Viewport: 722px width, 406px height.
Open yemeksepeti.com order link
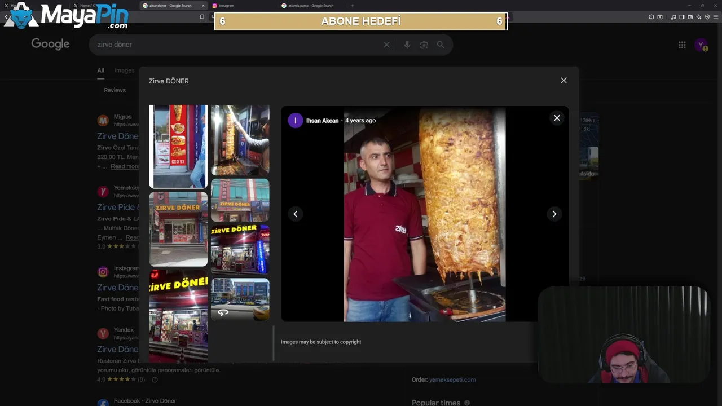coord(452,380)
